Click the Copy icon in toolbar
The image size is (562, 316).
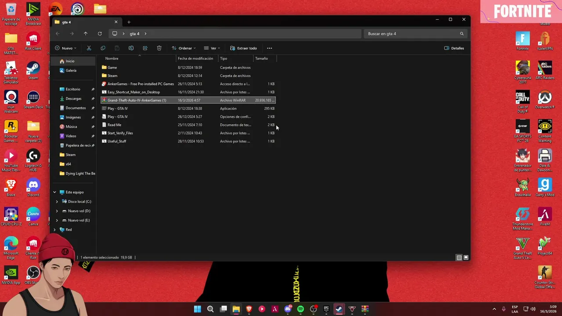point(103,48)
